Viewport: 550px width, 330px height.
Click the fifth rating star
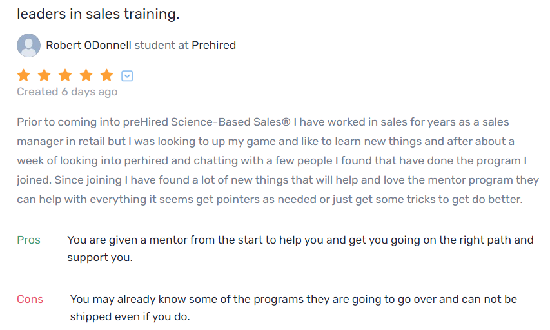click(106, 75)
